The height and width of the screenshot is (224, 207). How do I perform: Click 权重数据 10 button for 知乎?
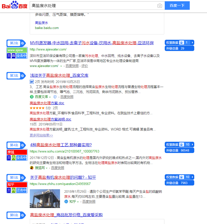tap(179, 177)
